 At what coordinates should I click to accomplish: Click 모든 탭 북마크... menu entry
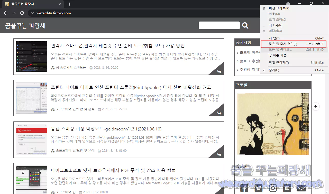280,49
